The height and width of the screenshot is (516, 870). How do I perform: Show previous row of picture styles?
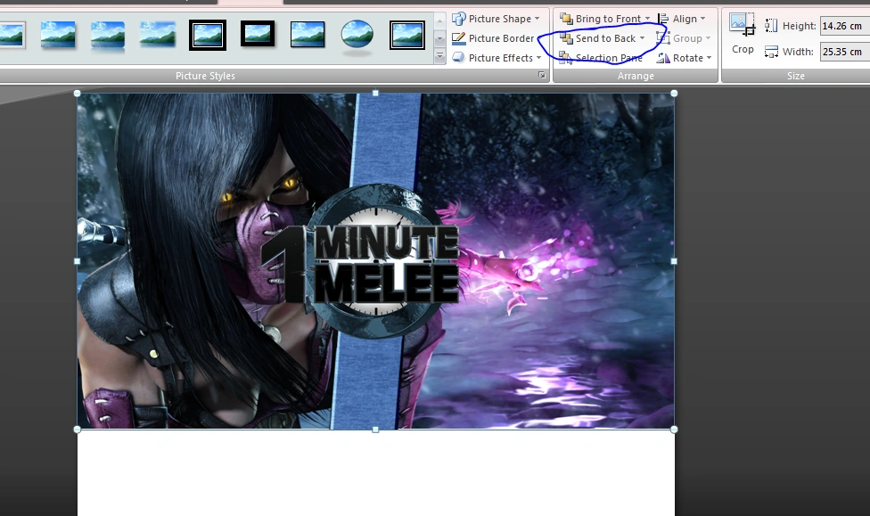440,21
